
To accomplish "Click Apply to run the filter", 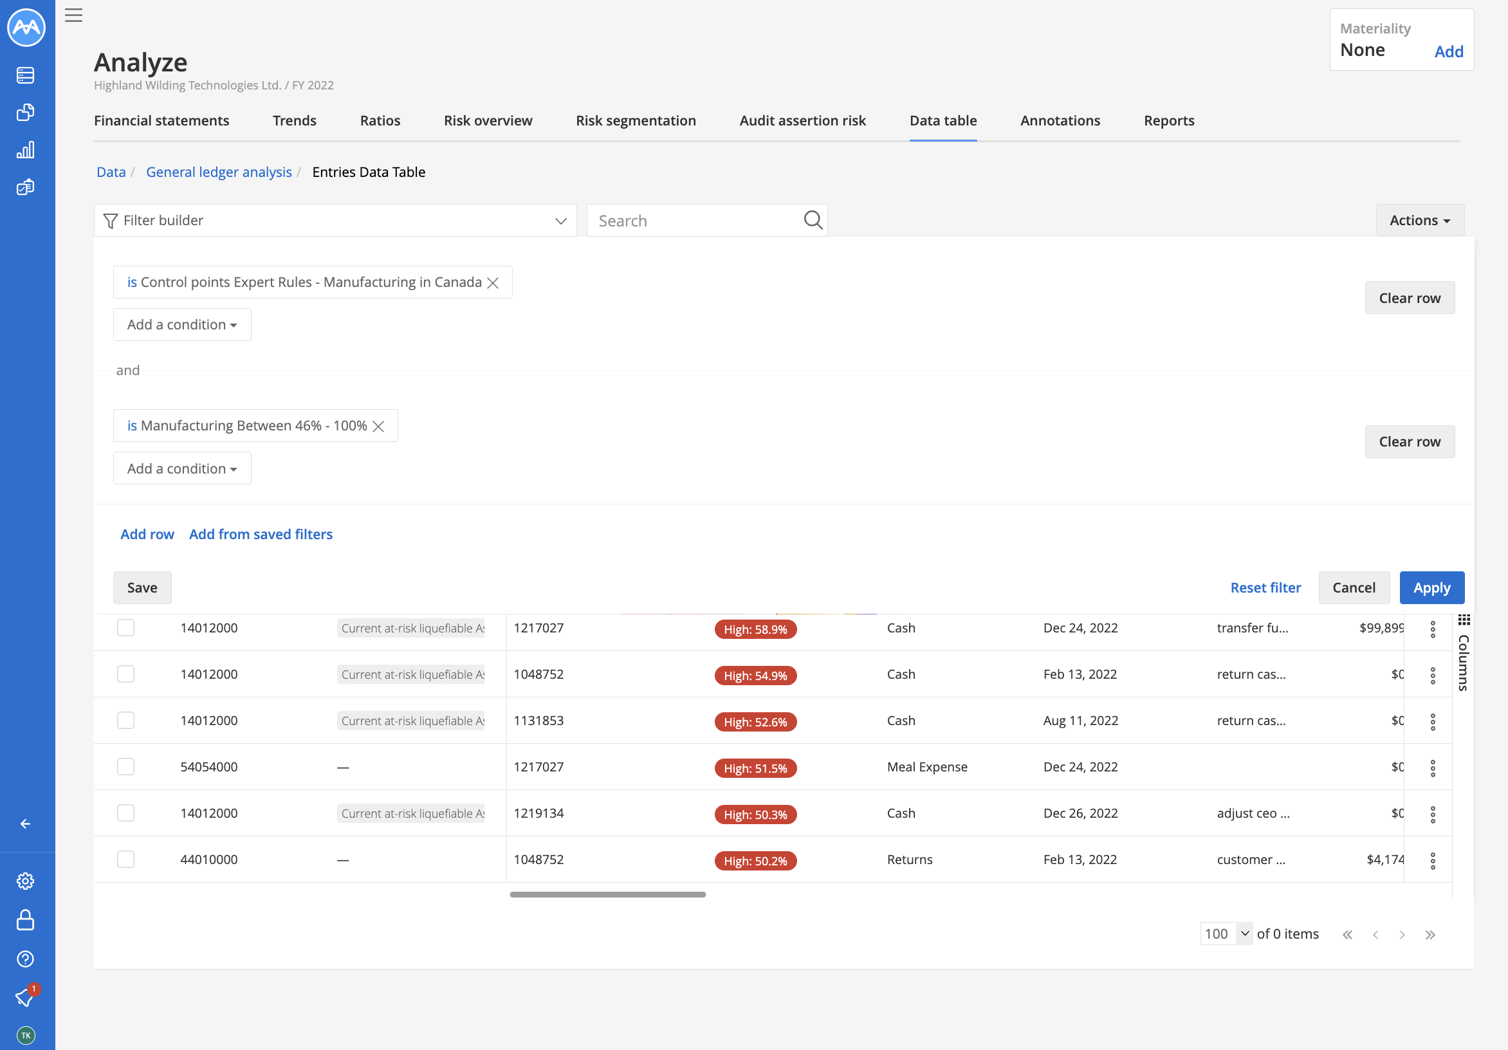I will click(1432, 587).
